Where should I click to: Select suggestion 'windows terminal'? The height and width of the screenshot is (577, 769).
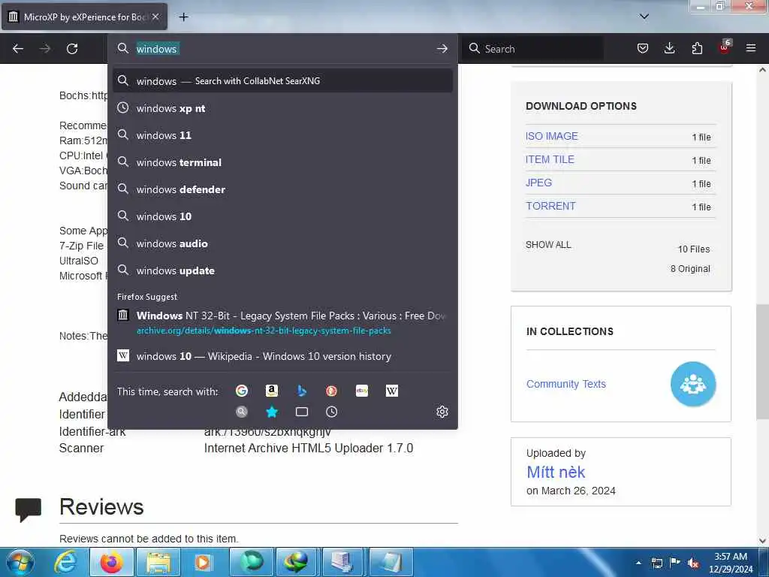(x=282, y=162)
